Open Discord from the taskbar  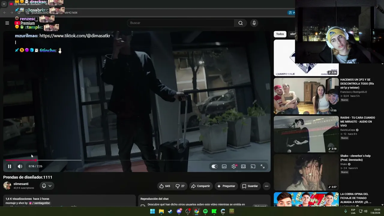click(179, 211)
